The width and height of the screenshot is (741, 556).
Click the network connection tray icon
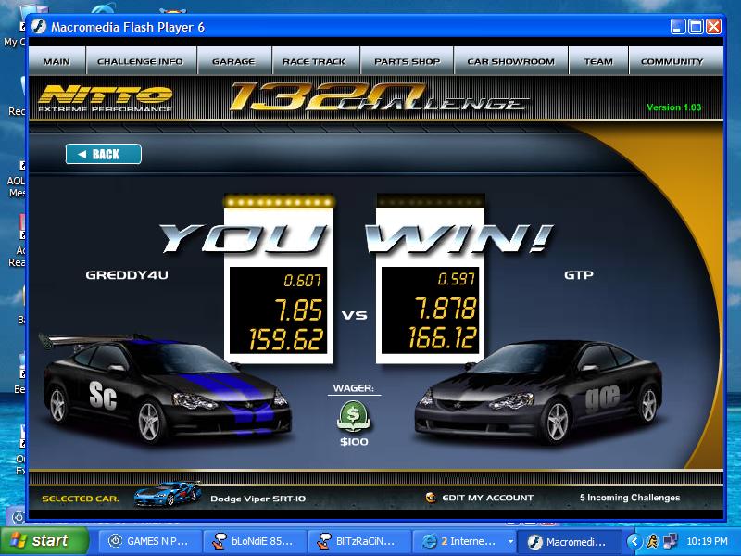[x=670, y=541]
